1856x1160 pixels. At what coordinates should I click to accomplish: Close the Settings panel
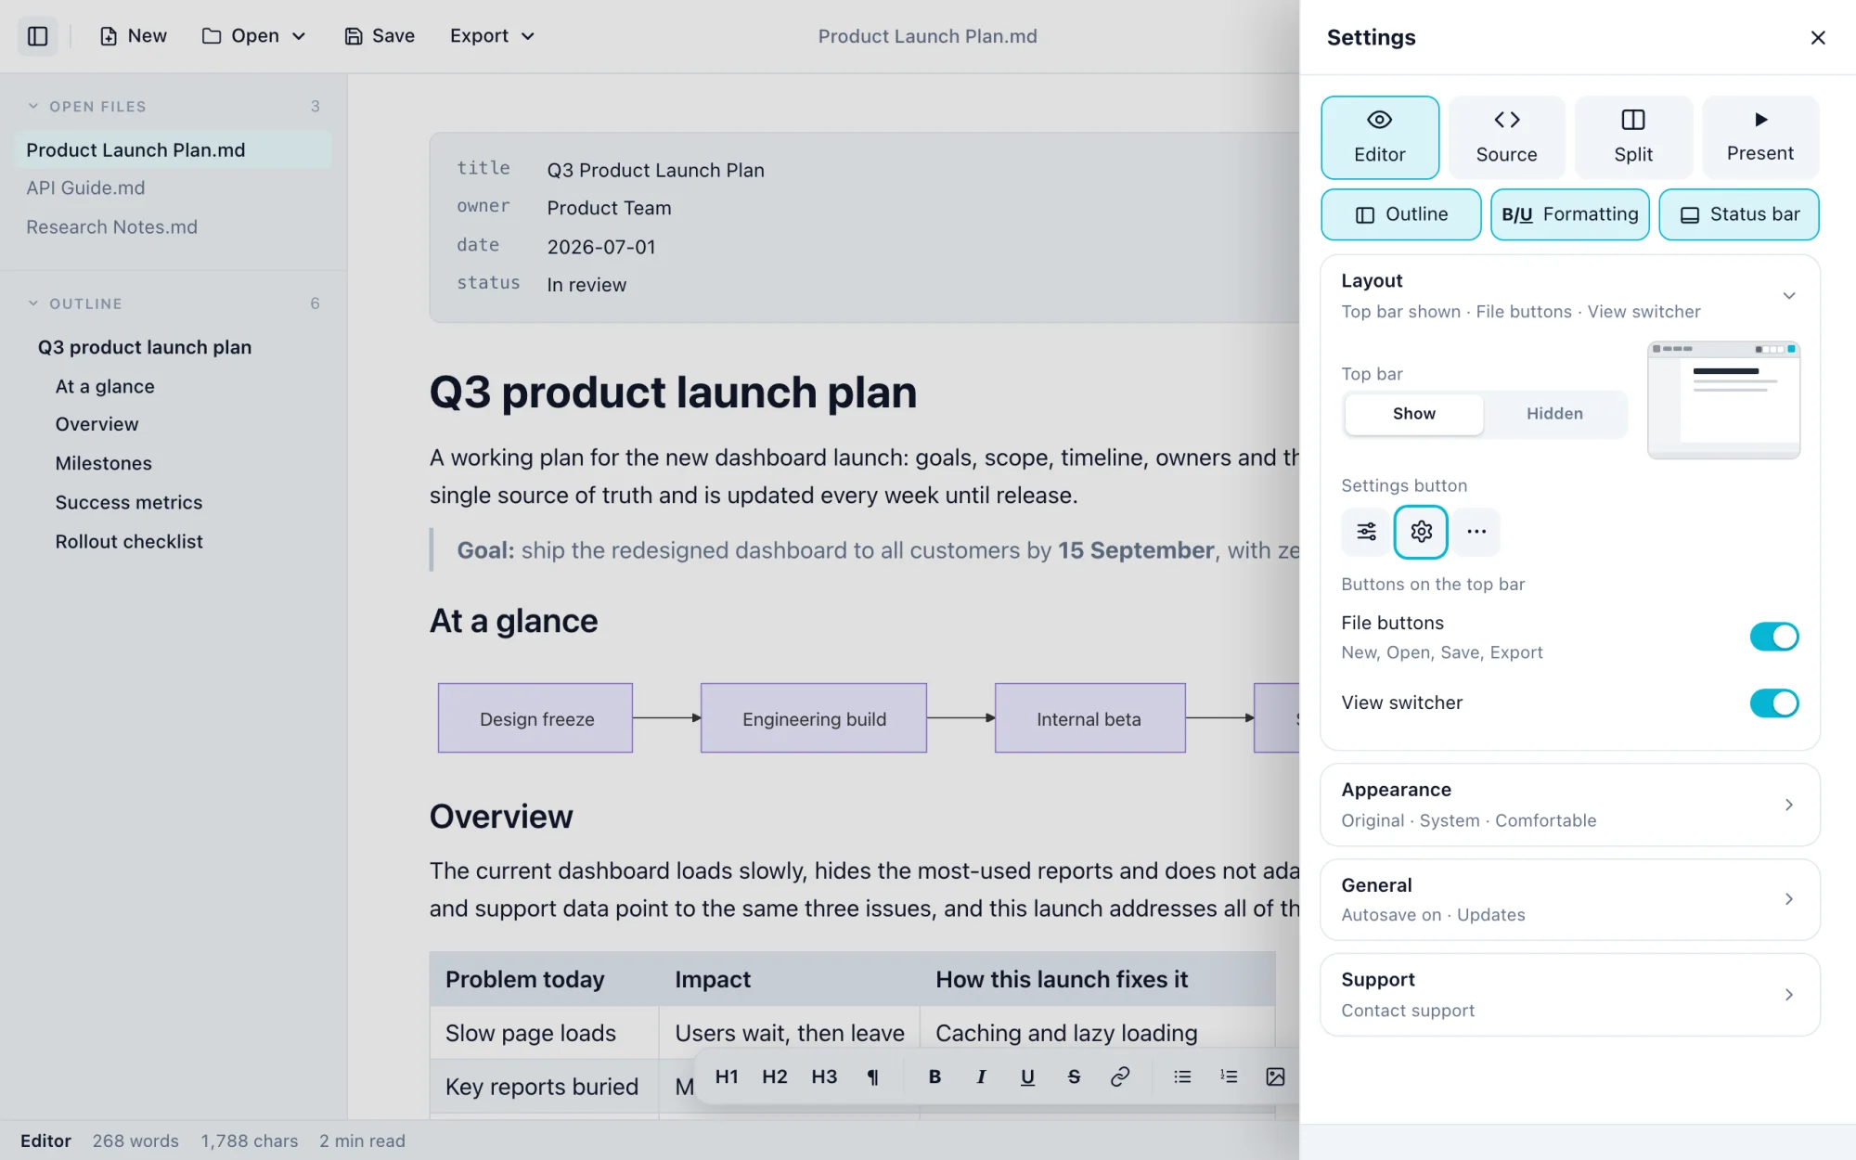[x=1818, y=37]
